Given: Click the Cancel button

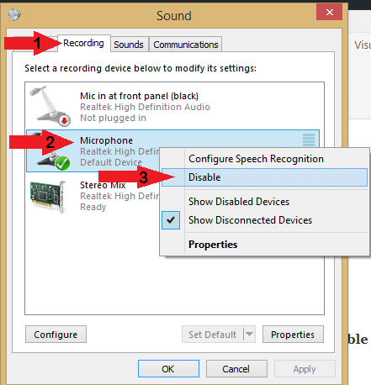Looking at the screenshot, I should coord(236,369).
